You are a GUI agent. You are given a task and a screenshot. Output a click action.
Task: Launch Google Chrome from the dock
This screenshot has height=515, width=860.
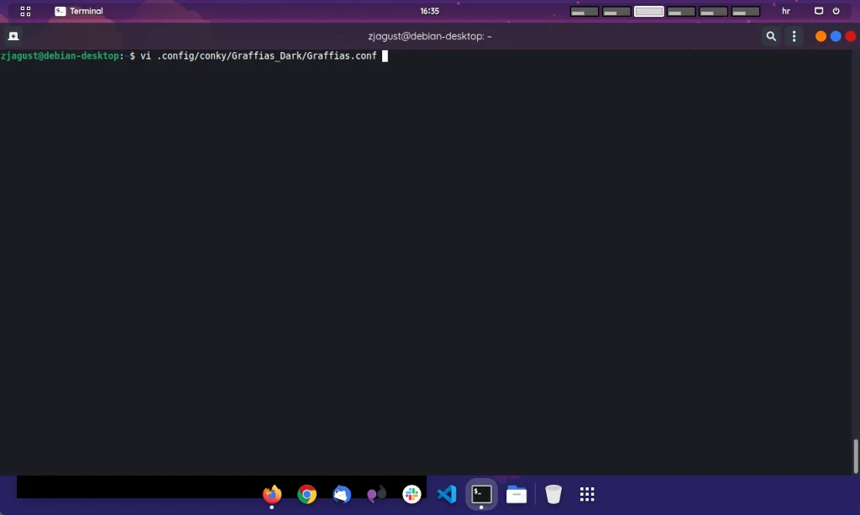307,494
